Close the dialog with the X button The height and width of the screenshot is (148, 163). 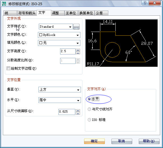coord(155,3)
